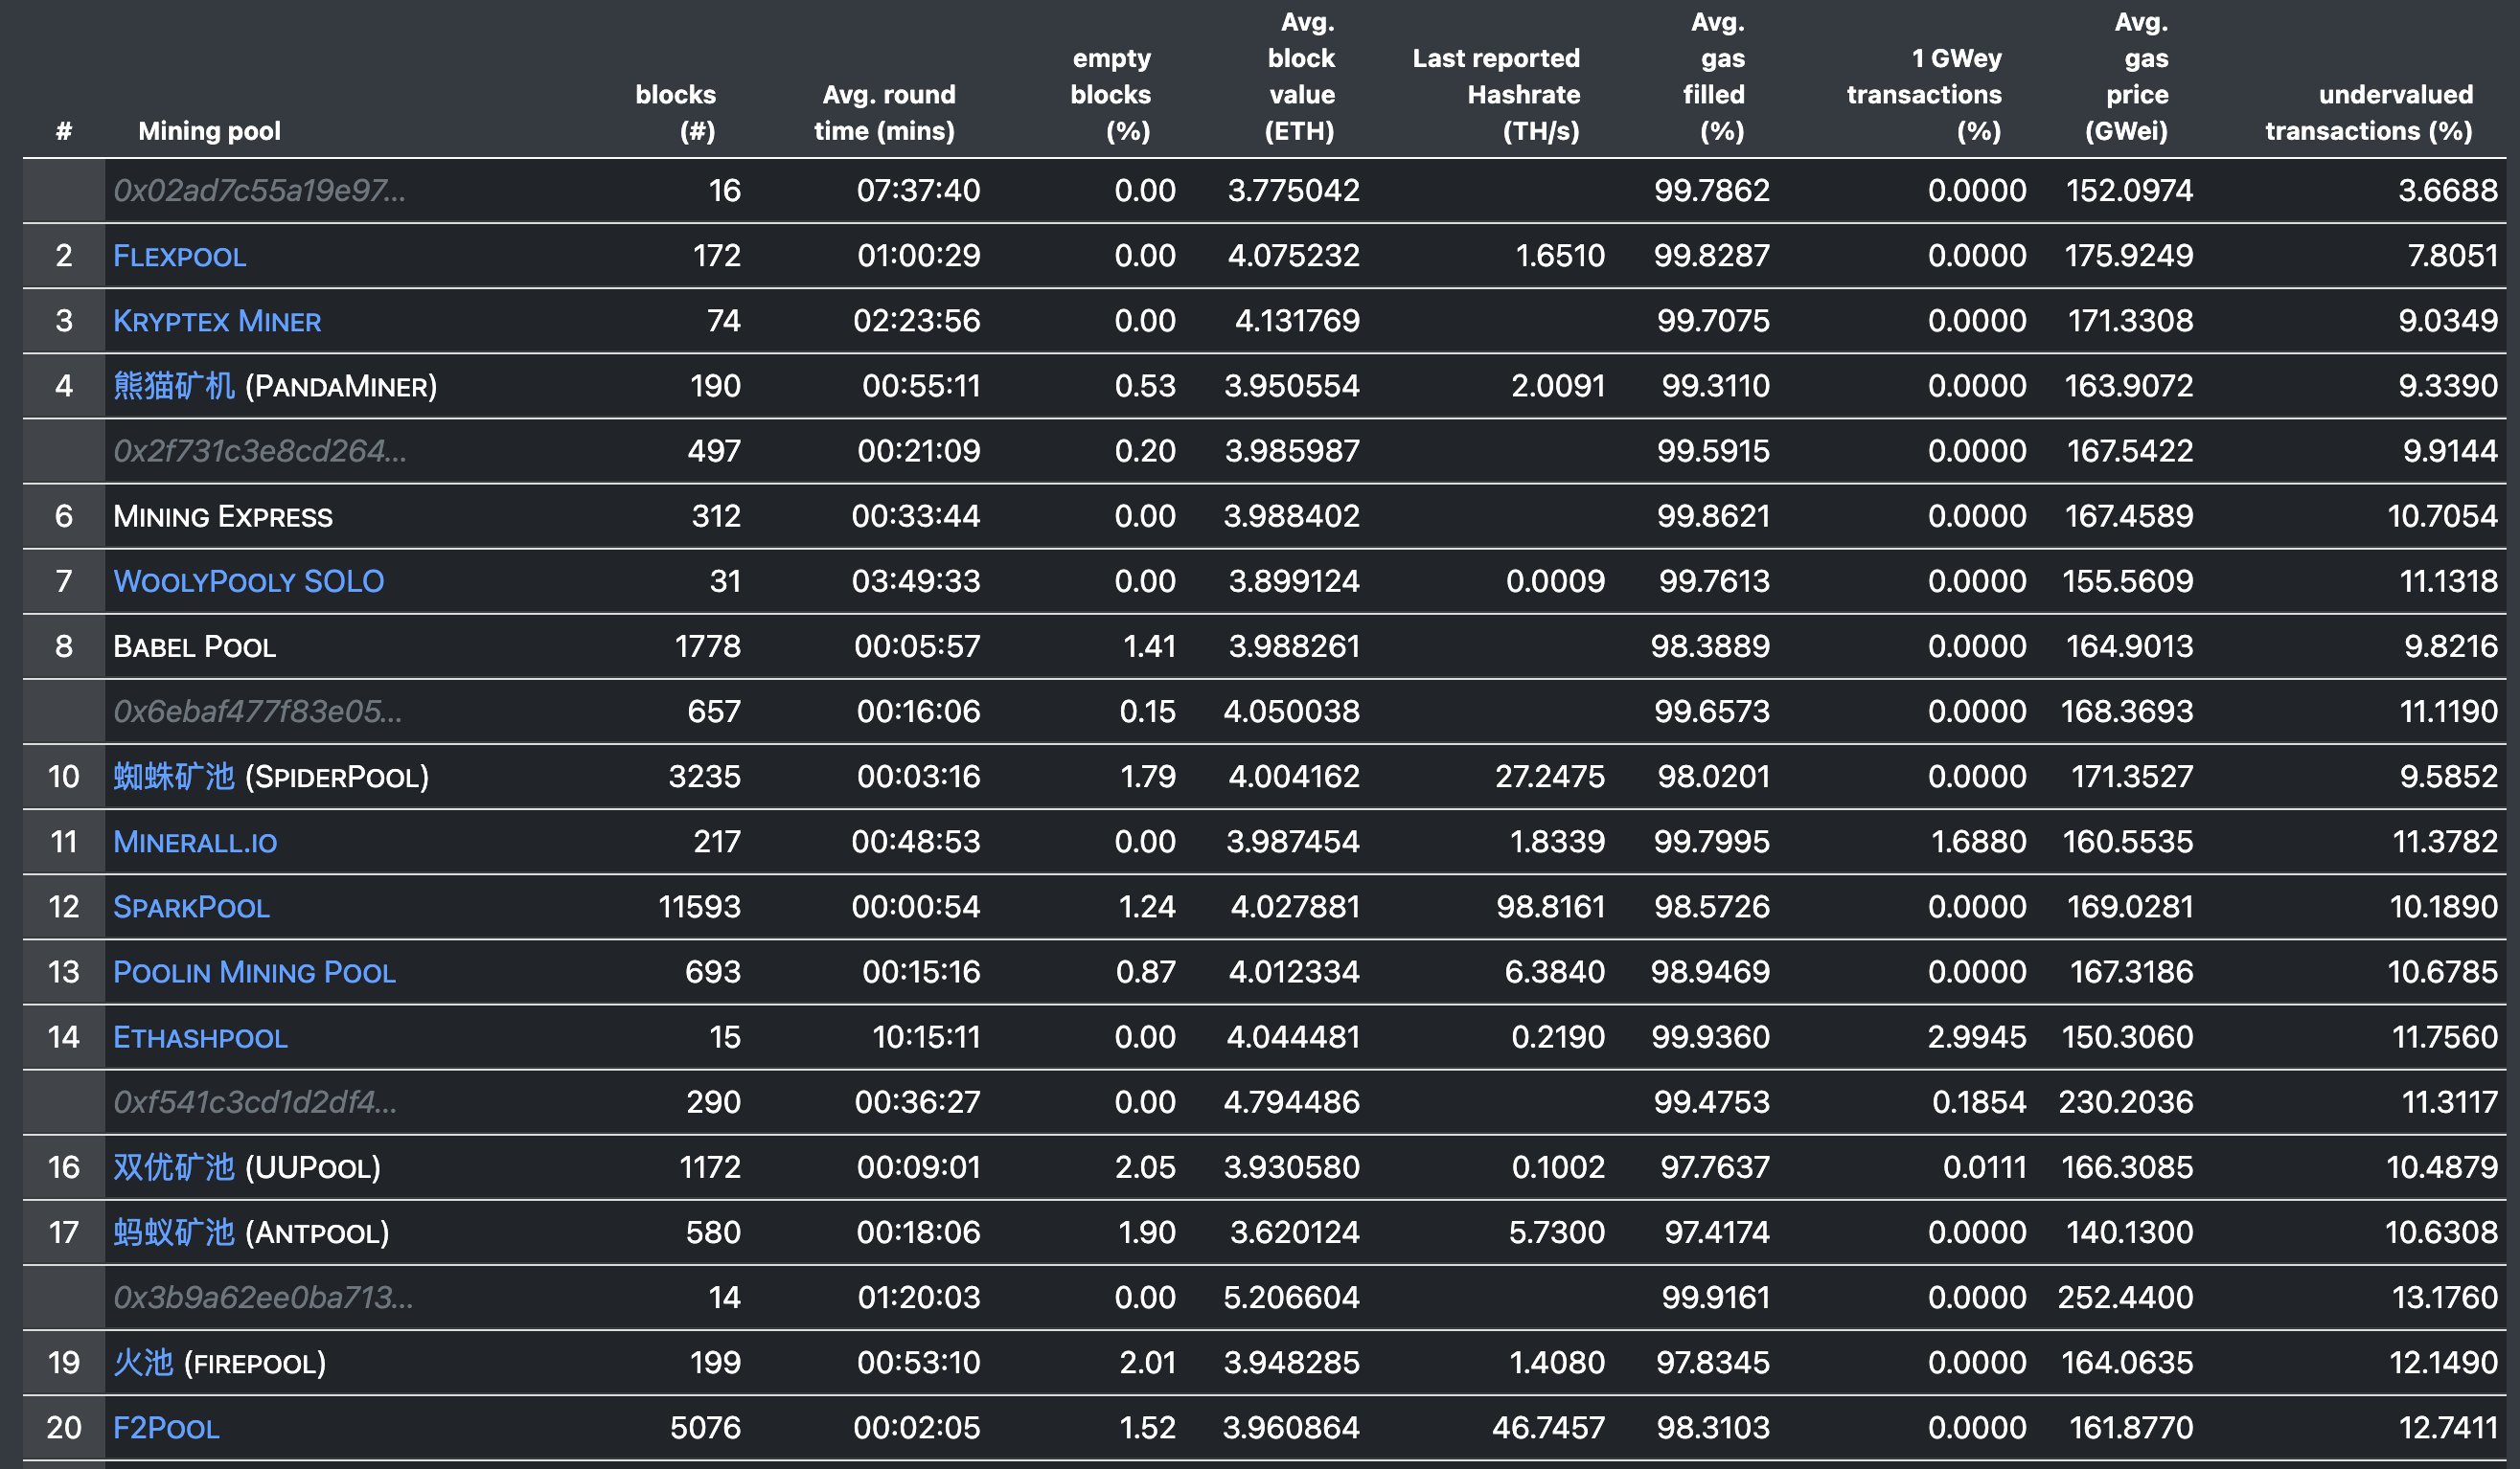The image size is (2520, 1469).
Task: Open the Poolin Mining Pool link
Action: [x=254, y=972]
